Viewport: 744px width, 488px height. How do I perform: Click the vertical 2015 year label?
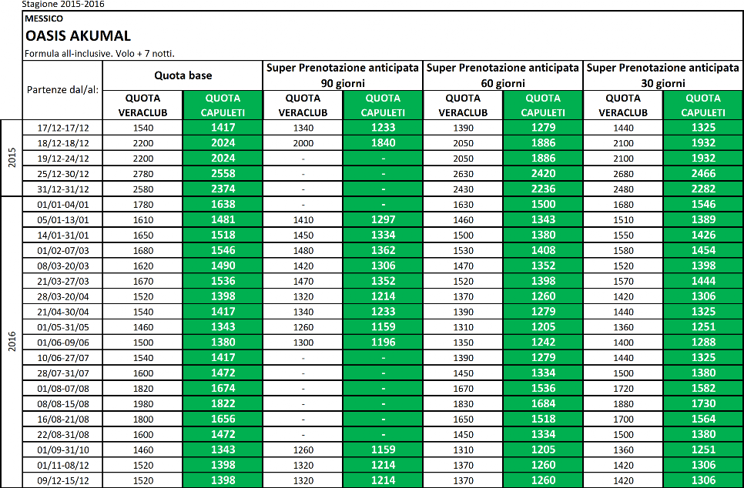pos(12,158)
